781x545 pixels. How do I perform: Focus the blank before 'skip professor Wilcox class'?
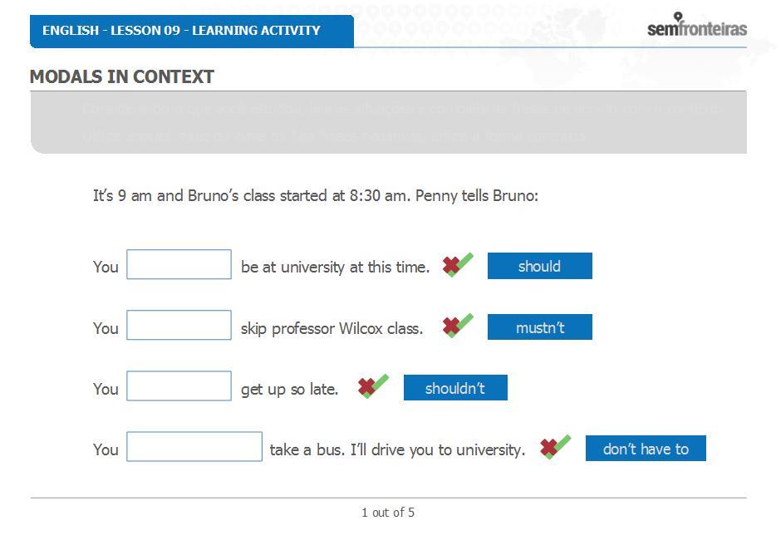click(179, 326)
